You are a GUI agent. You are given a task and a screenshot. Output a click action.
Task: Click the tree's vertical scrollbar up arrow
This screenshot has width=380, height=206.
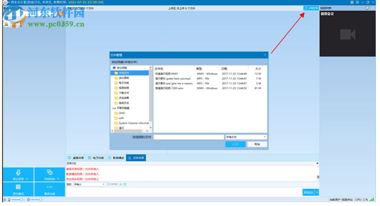151,67
